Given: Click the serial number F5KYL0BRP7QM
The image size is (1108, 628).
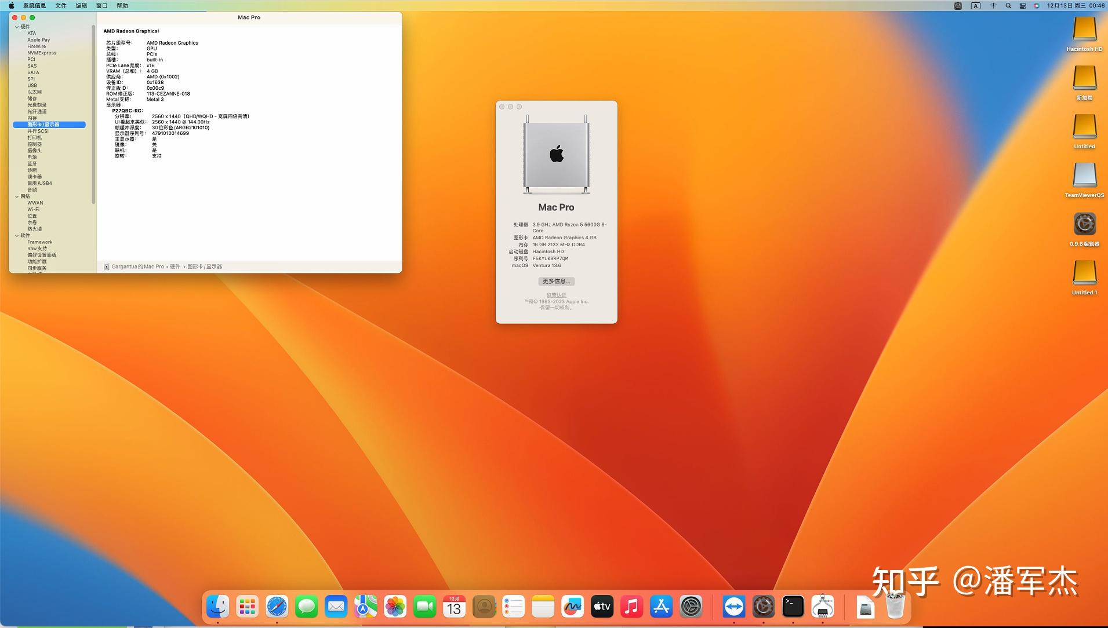Looking at the screenshot, I should click(550, 258).
